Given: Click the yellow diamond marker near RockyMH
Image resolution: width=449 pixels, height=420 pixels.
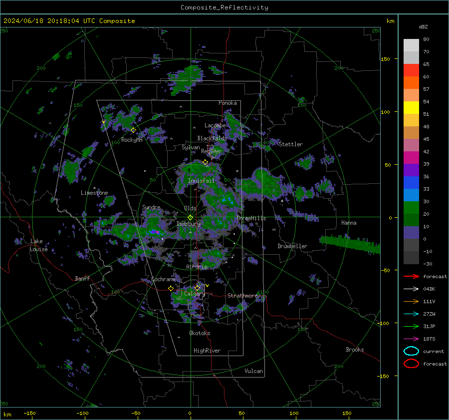Looking at the screenshot, I should tap(133, 130).
